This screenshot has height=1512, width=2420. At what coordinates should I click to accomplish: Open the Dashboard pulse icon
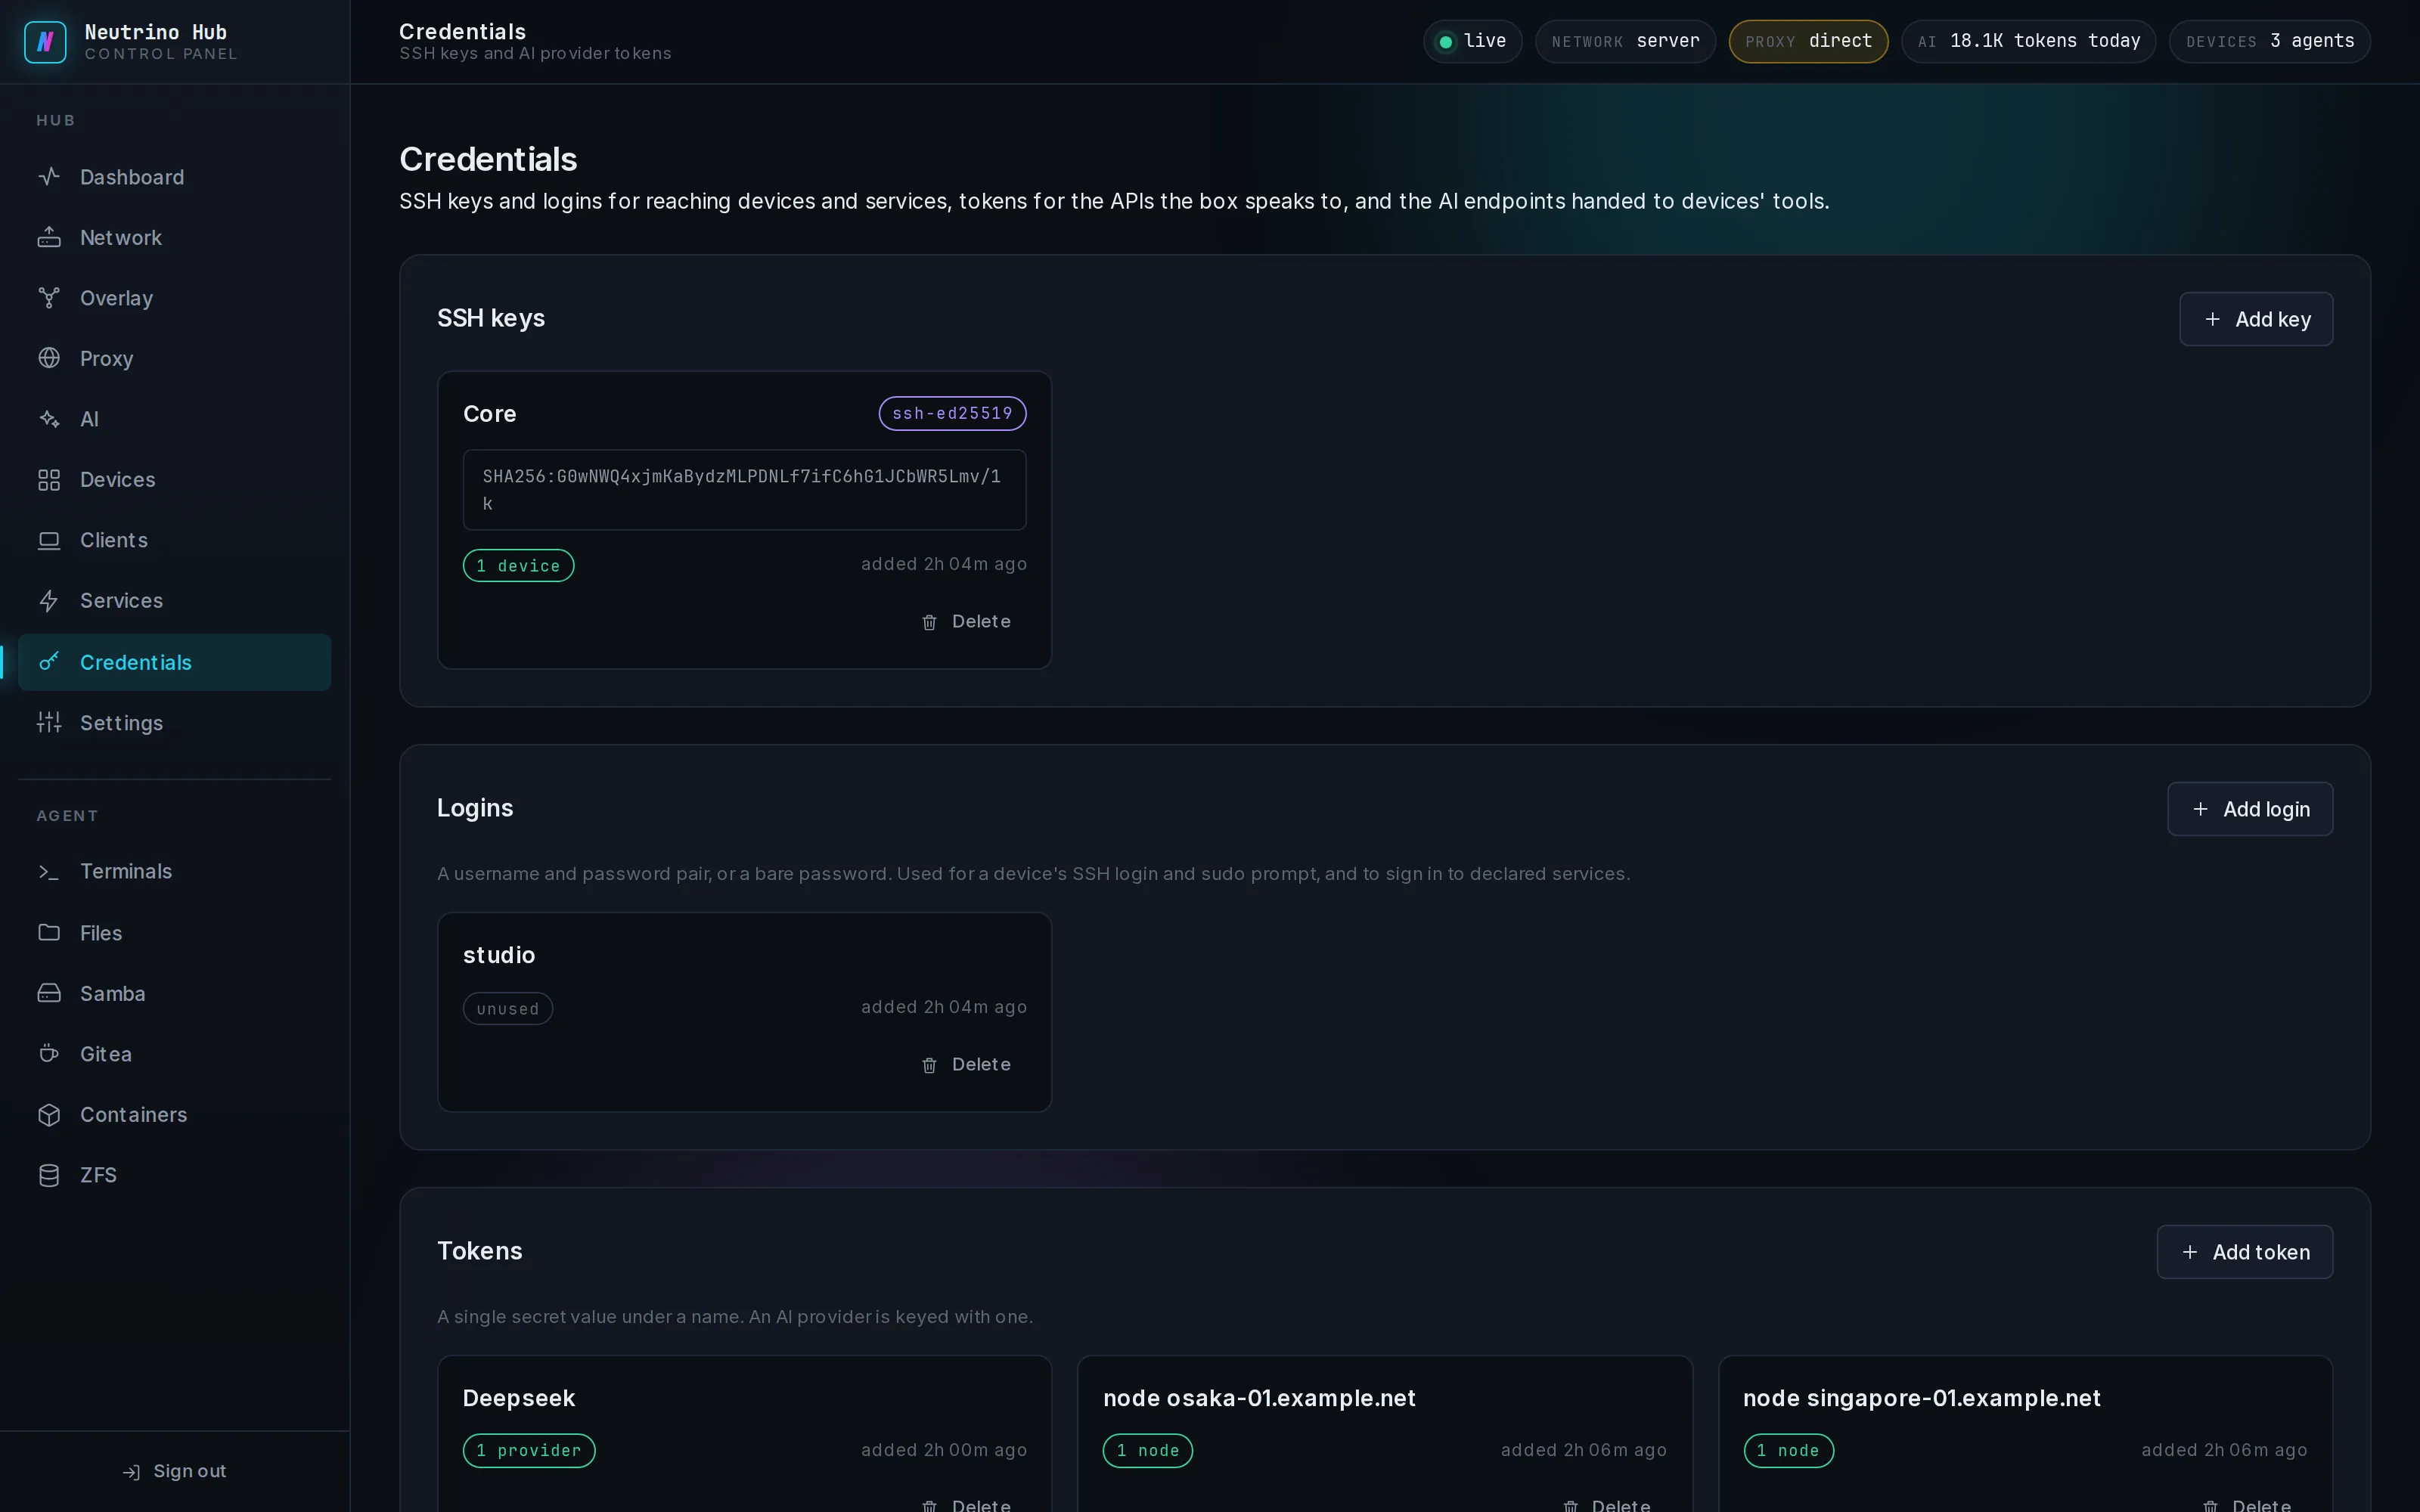pos(49,177)
